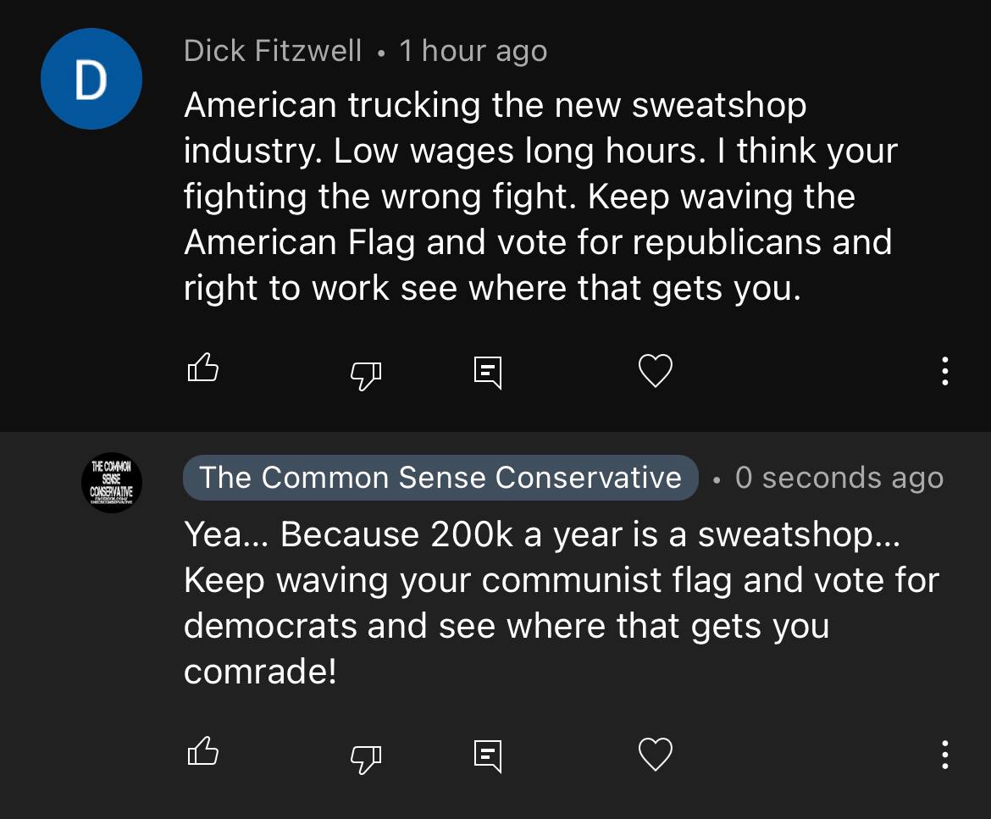Image resolution: width=991 pixels, height=819 pixels.
Task: Click the line 'Yea... Because 200k a year is a sweatshop...'
Action: (541, 535)
